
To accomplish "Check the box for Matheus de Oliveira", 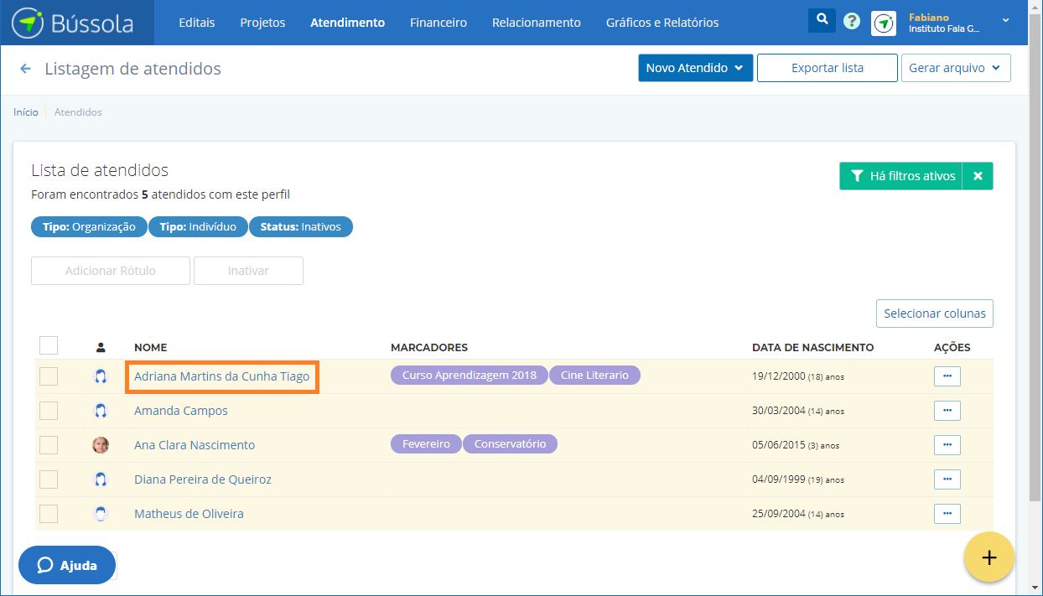I will pyautogui.click(x=49, y=514).
